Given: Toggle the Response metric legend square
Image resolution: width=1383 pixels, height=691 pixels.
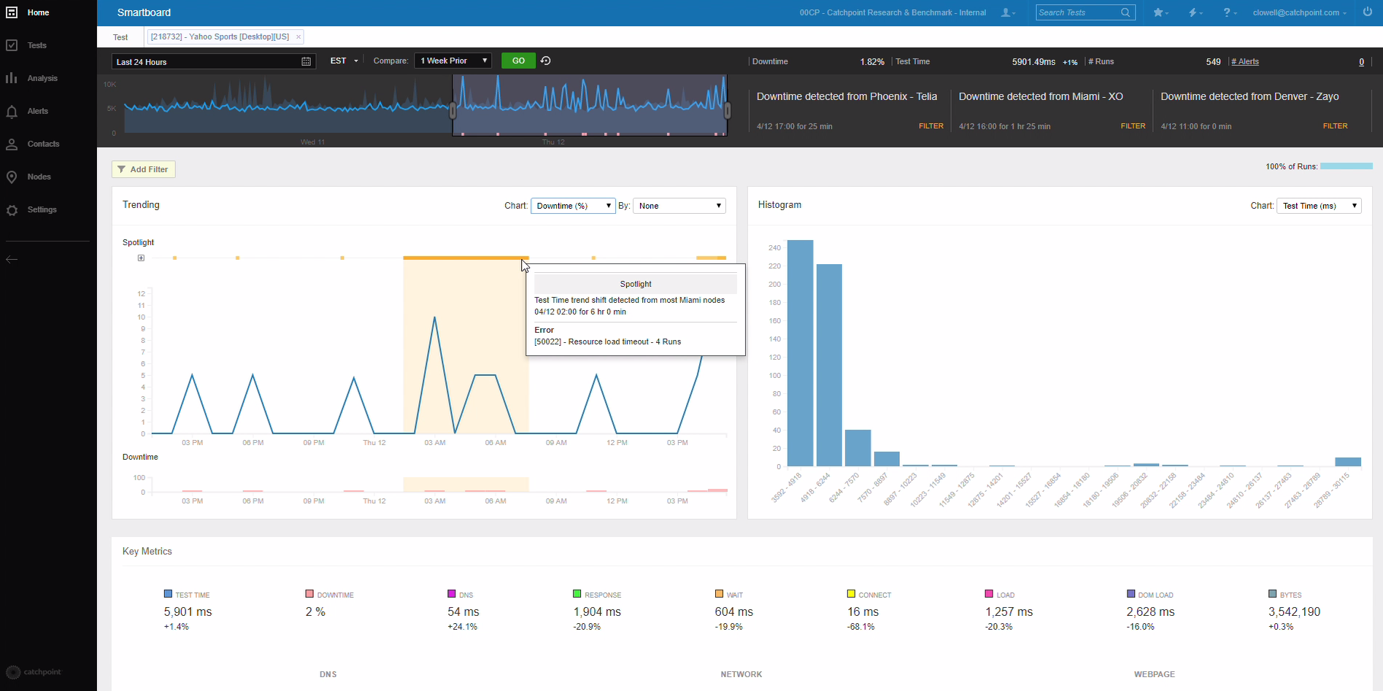Looking at the screenshot, I should click(x=577, y=594).
